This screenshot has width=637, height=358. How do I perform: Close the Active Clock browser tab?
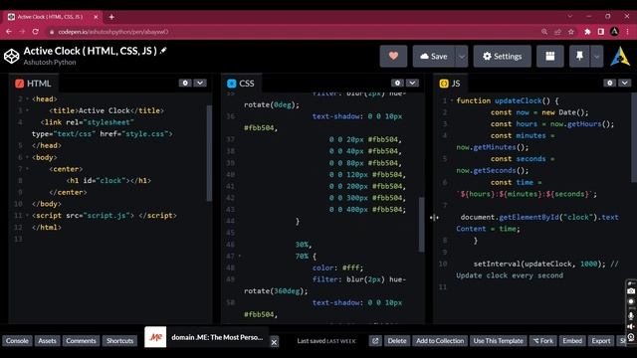[96, 17]
